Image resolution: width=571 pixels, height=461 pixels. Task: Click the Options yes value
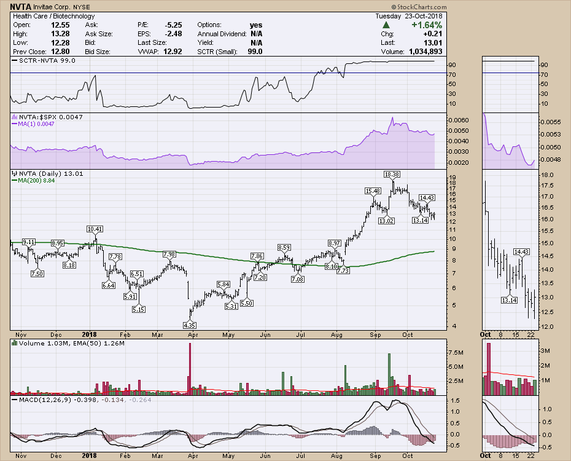point(256,25)
